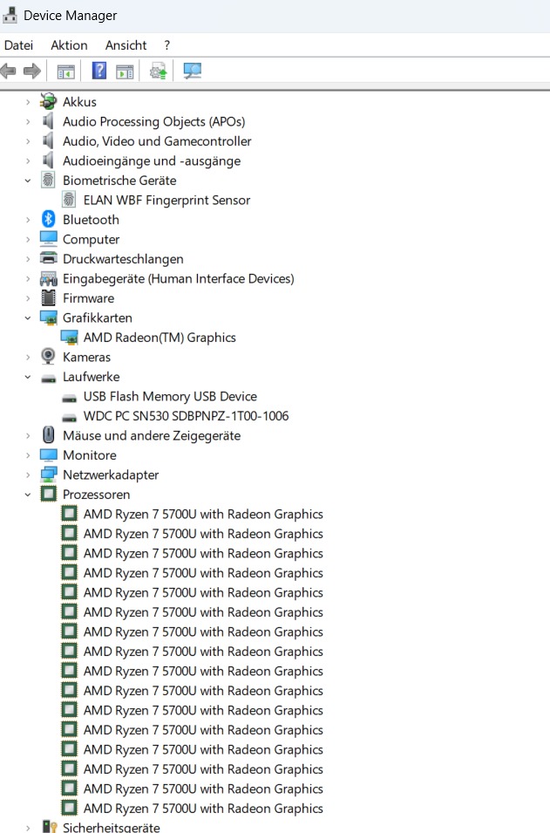This screenshot has width=550, height=833.
Task: Click the Kameras webcam icon
Action: point(48,357)
